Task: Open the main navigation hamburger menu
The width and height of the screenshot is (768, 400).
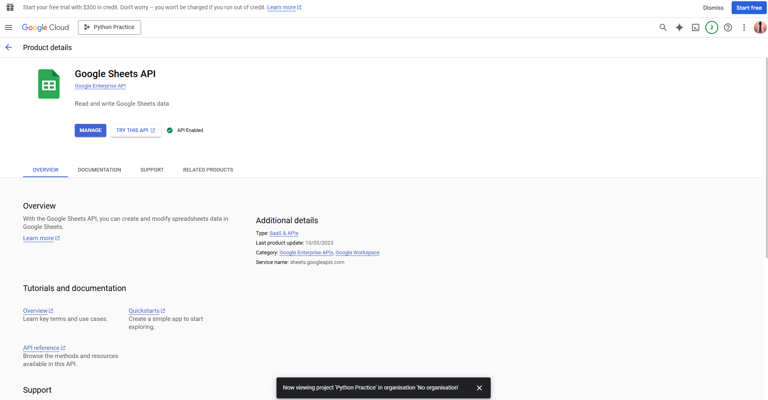Action: click(x=8, y=27)
